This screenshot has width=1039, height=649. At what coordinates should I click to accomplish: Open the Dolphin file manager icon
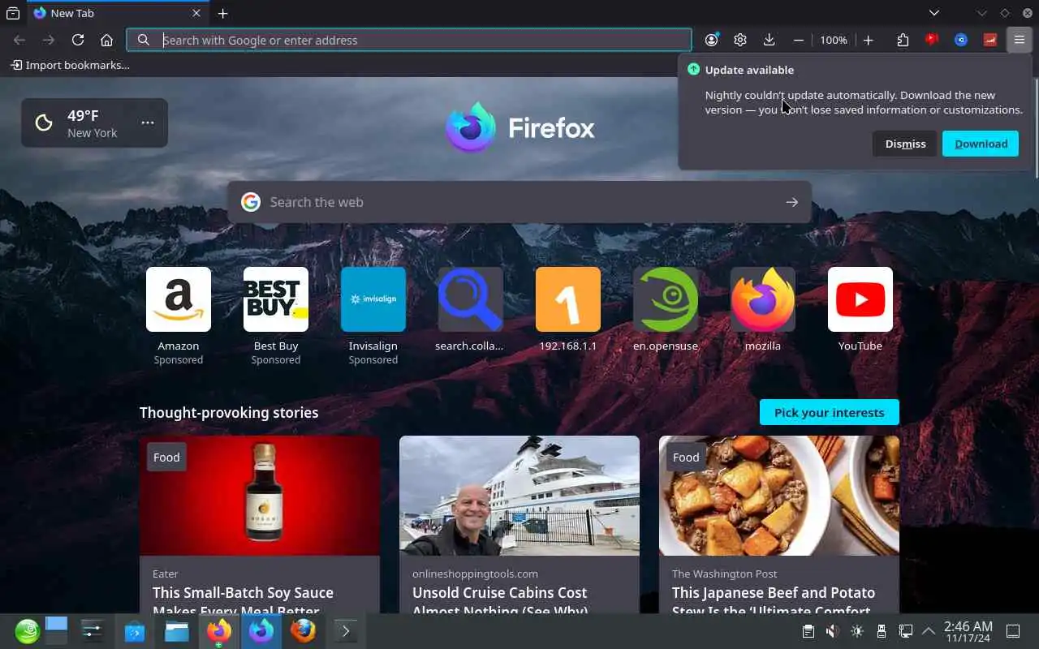point(177,630)
